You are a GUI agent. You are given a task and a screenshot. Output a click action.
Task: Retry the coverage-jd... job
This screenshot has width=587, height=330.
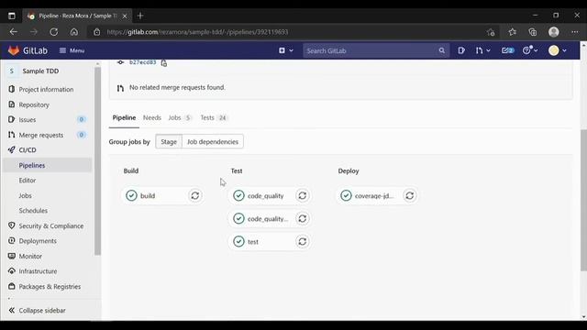pos(410,195)
